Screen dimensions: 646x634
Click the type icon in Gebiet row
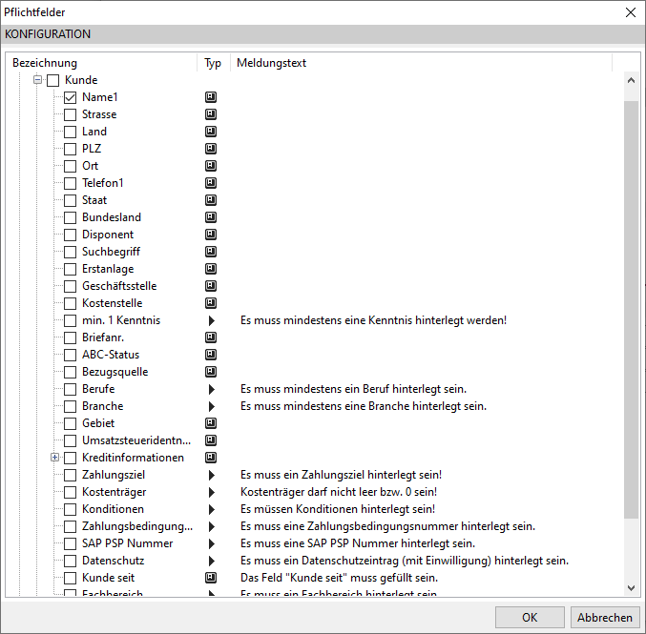[211, 423]
